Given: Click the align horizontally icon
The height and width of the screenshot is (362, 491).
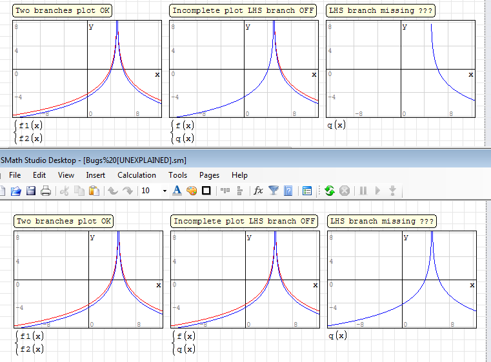Looking at the screenshot, I should pyautogui.click(x=225, y=191).
